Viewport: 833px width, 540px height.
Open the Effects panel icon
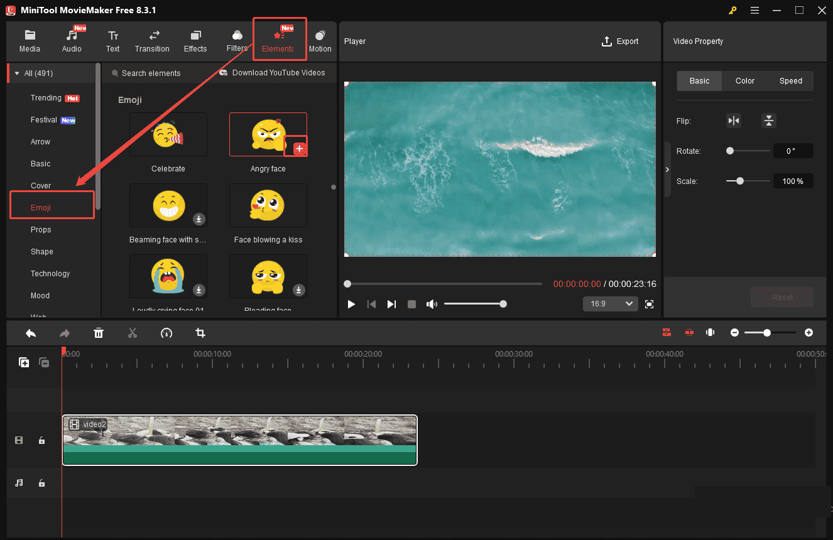[x=195, y=40]
